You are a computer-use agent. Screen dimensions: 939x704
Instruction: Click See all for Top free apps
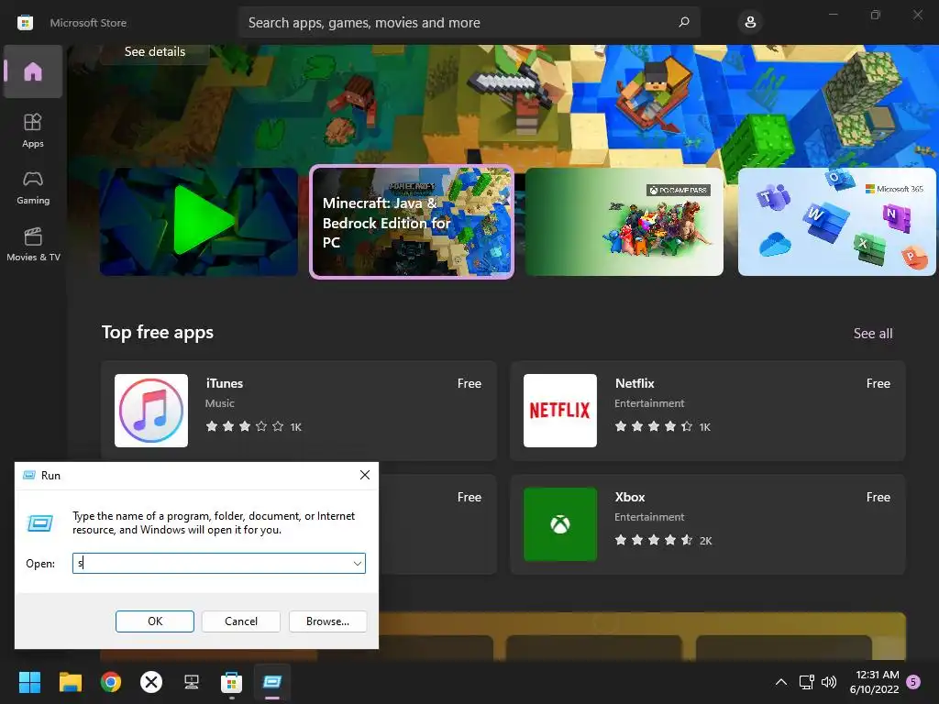coord(873,334)
